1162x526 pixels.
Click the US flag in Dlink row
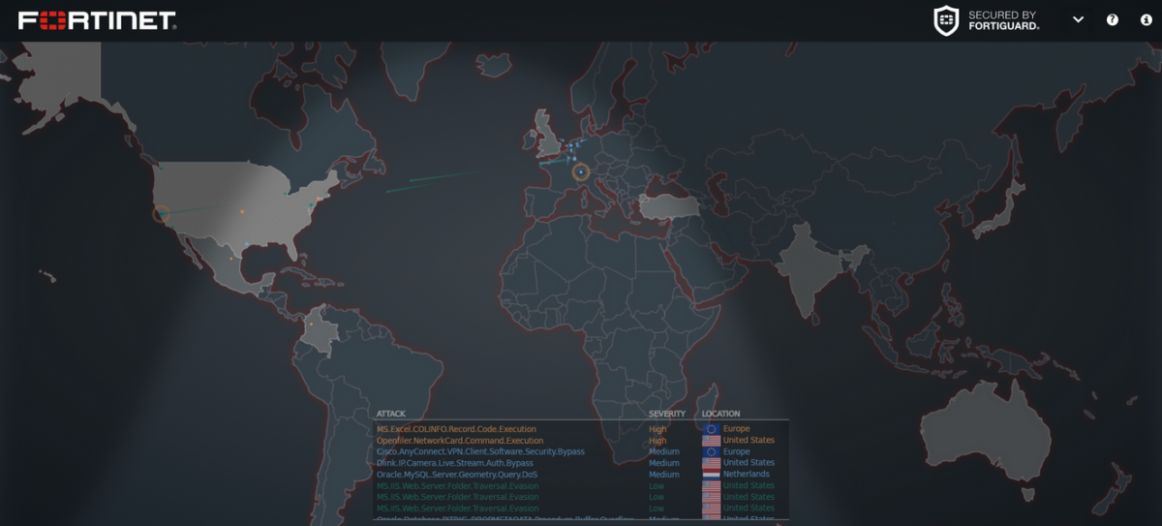711,463
